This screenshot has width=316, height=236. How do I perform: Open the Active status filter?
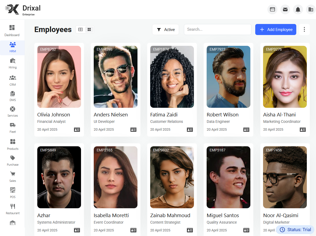click(x=165, y=29)
